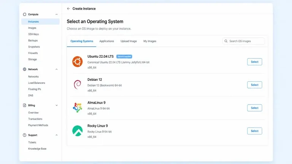Viewport: 292px width, 164px height.
Task: Go to Transactions
Action: 35,119
